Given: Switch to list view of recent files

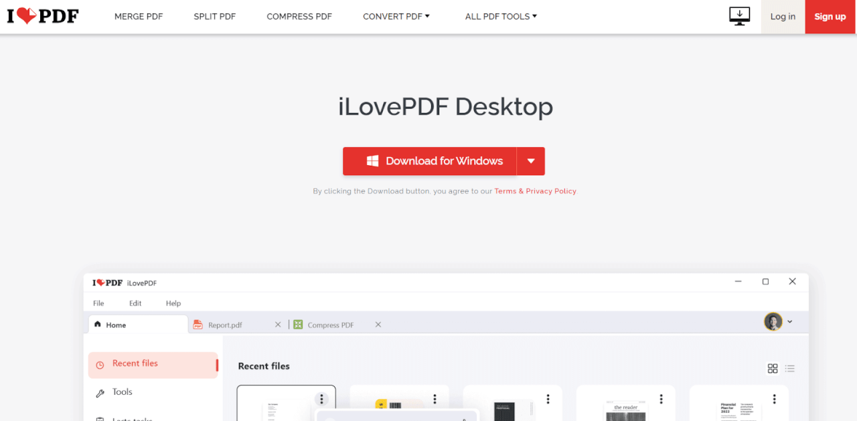Looking at the screenshot, I should point(790,368).
